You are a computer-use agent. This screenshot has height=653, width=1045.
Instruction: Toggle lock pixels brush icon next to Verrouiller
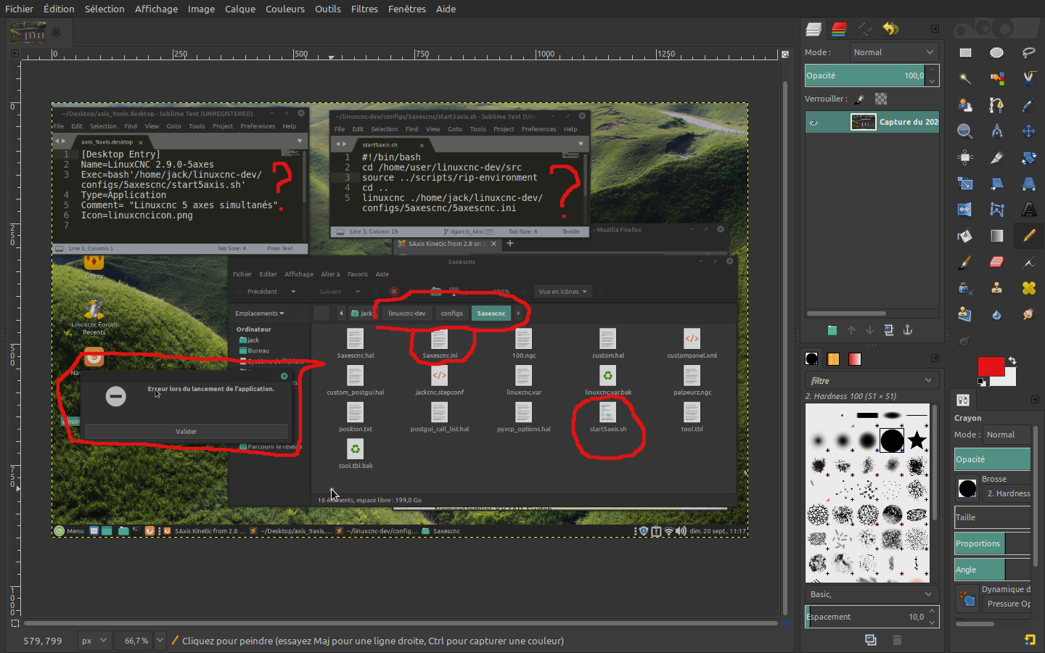860,99
